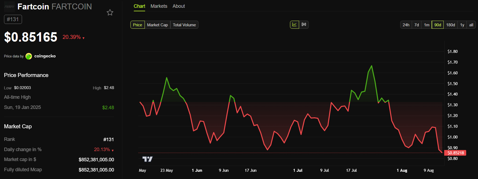Click the CoinGecko logo icon
478x179 pixels.
coord(29,56)
